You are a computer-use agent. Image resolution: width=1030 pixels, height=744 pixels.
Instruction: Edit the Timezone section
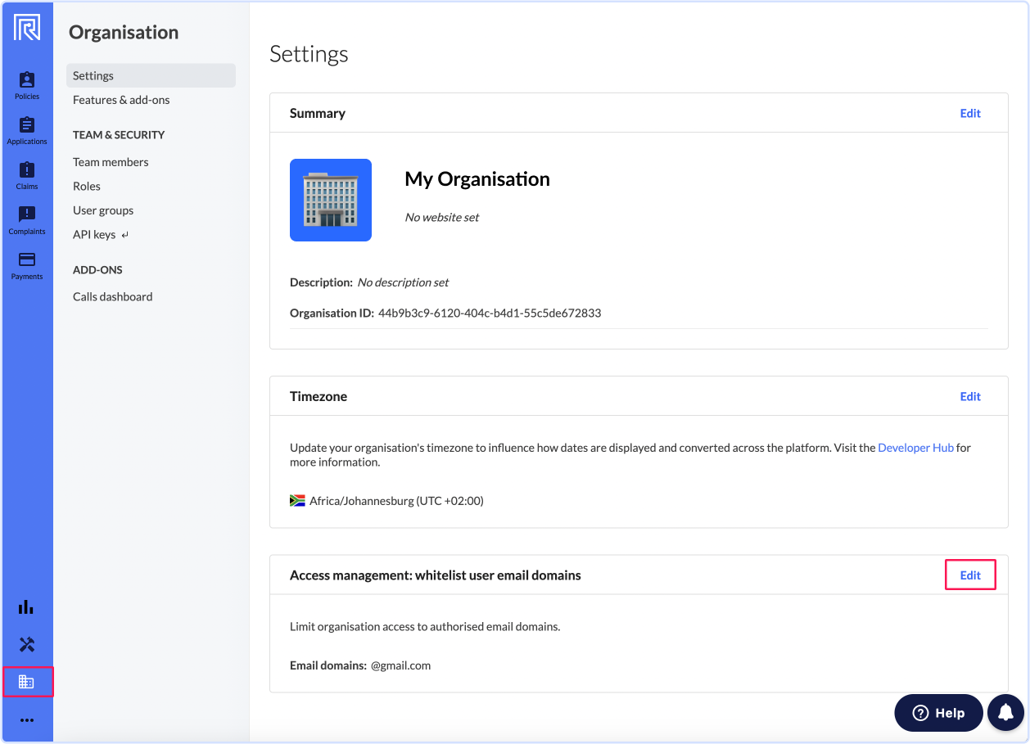(970, 396)
